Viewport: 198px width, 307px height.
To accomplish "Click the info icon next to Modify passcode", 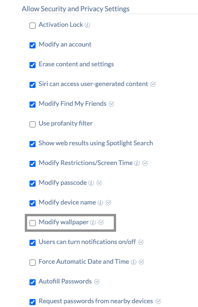I will [91, 183].
